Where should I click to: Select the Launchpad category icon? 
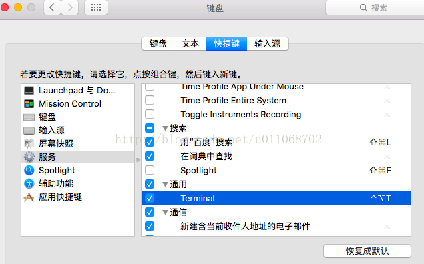[x=29, y=91]
